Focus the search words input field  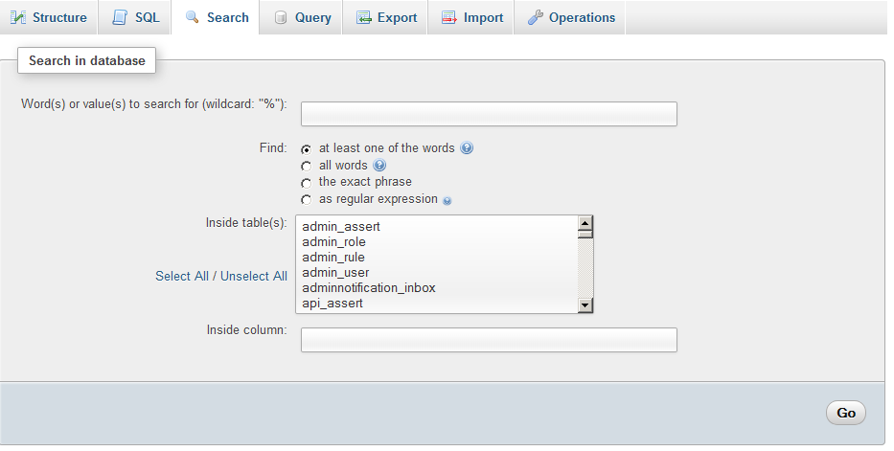click(489, 114)
